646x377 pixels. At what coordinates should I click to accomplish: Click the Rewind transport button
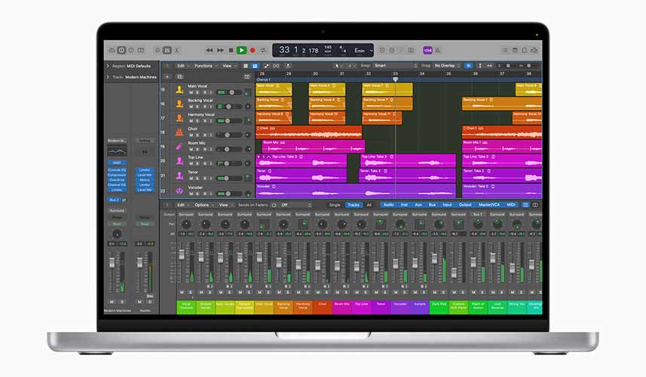click(x=209, y=50)
